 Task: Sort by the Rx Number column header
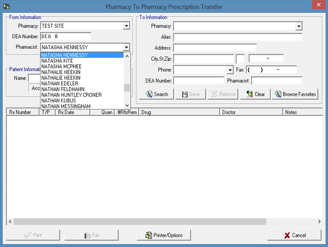point(22,112)
